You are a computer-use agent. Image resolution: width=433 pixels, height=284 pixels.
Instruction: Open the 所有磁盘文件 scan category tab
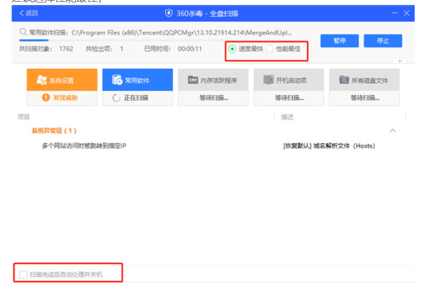tap(364, 80)
